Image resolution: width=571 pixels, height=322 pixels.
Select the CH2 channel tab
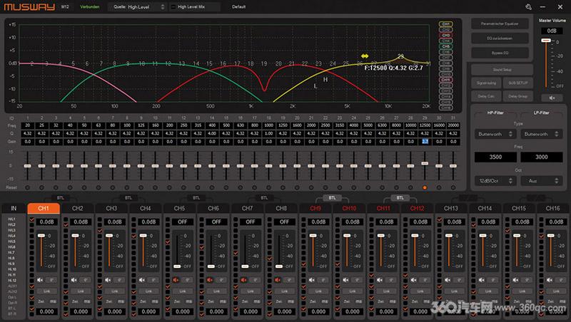pyautogui.click(x=77, y=208)
